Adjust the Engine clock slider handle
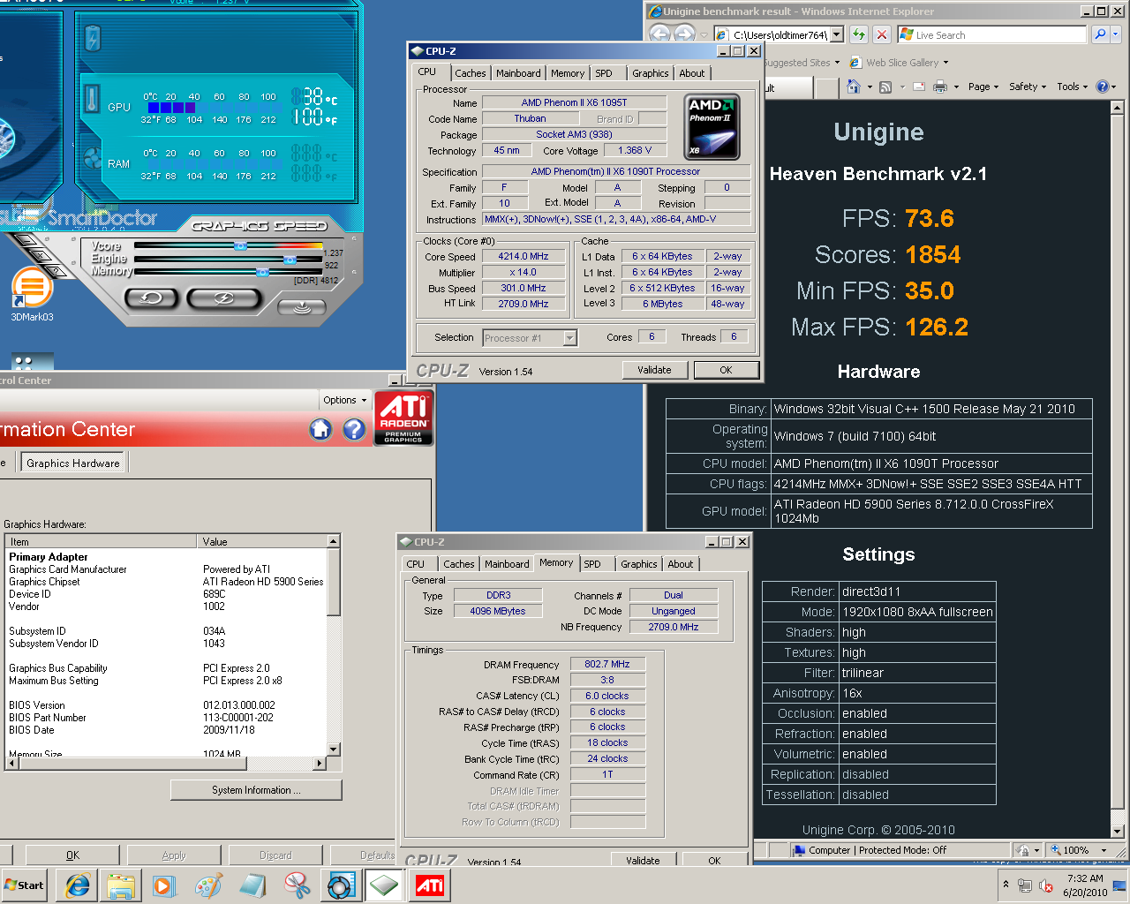This screenshot has width=1130, height=904. tap(290, 260)
